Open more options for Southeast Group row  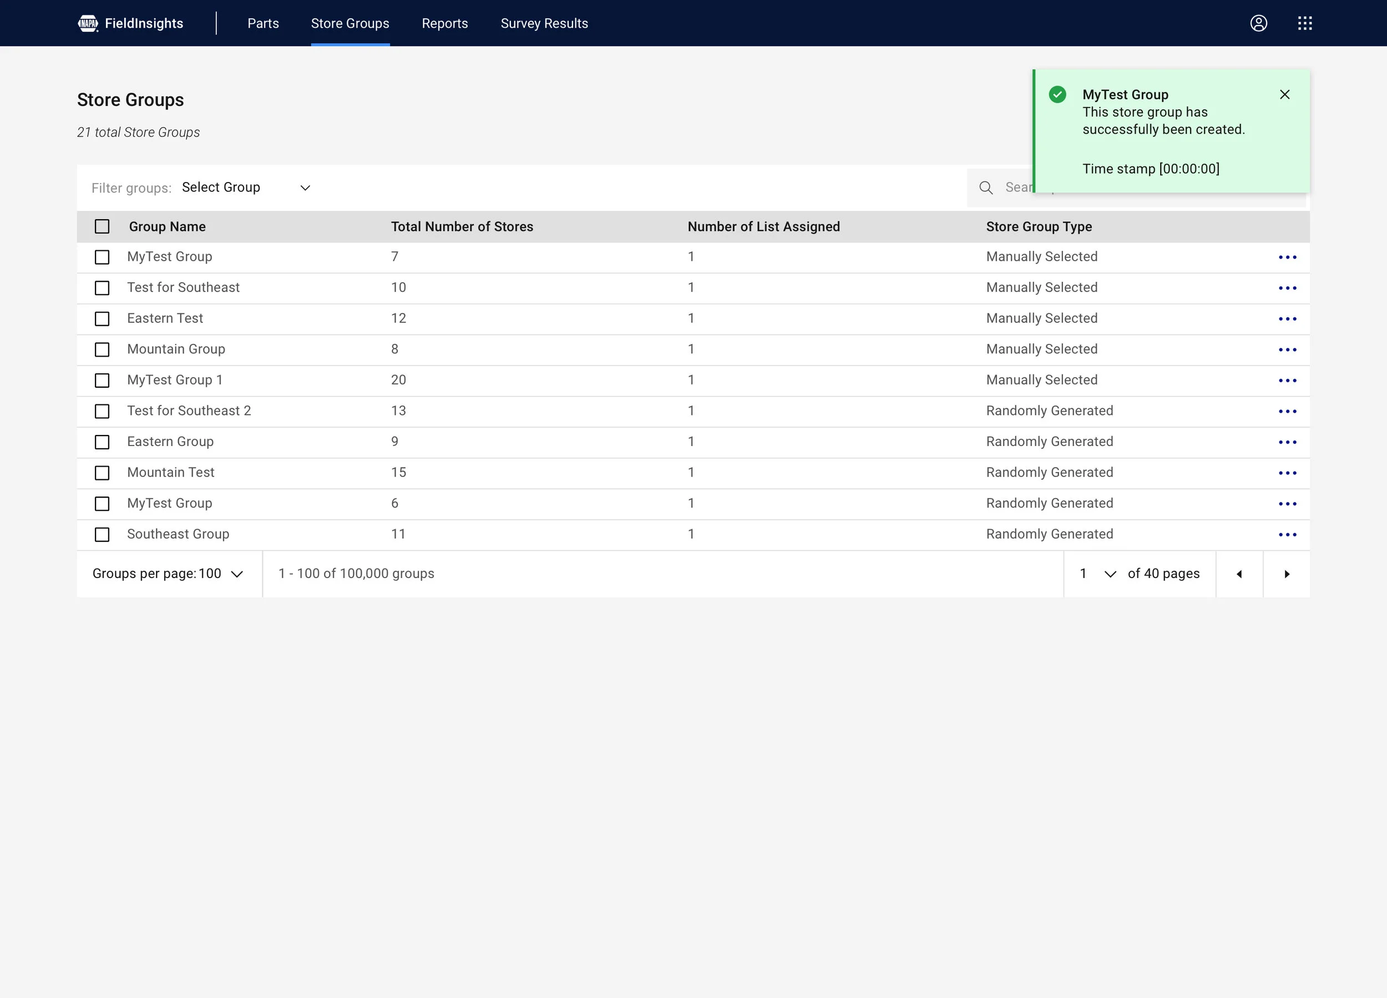point(1287,535)
